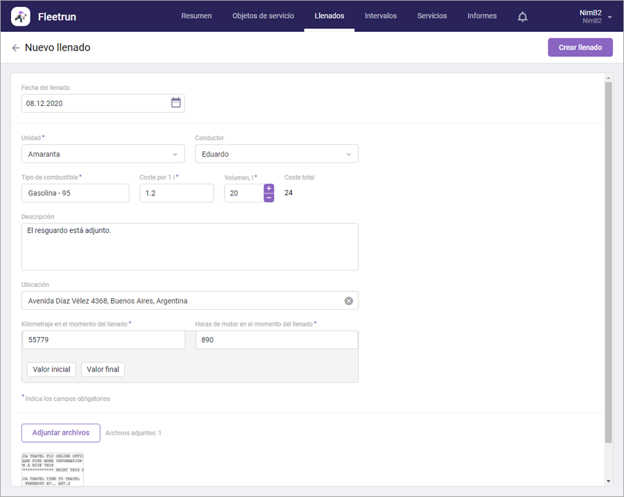The height and width of the screenshot is (497, 624).
Task: Click the vertical scrollbar thumb
Action: [608, 263]
